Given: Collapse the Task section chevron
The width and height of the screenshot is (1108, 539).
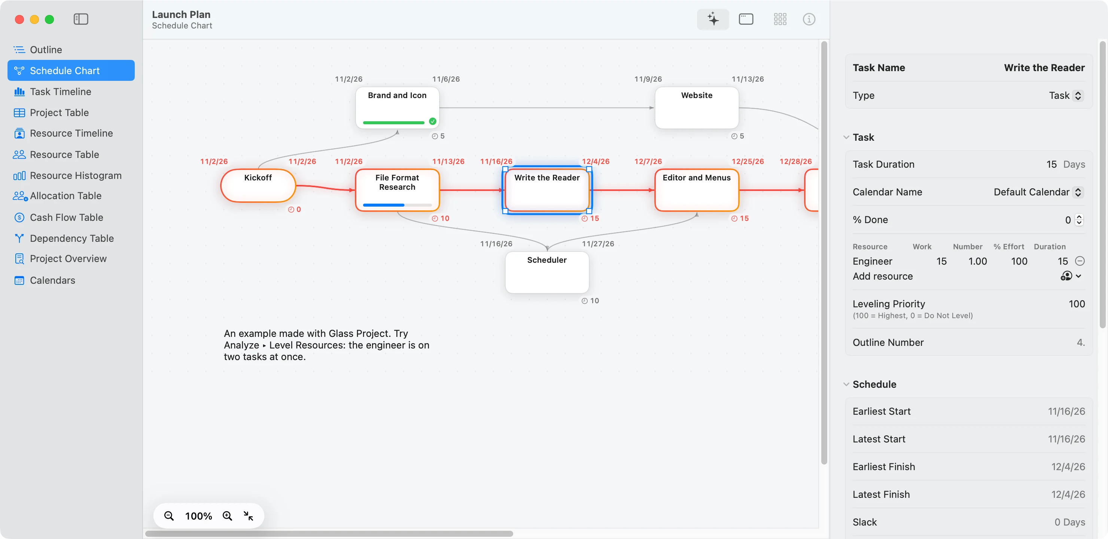Looking at the screenshot, I should [846, 137].
